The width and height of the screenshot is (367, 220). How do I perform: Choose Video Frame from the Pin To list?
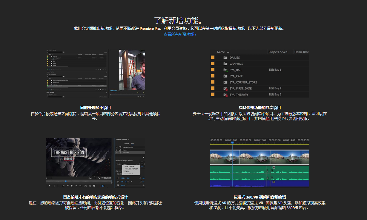129,167
